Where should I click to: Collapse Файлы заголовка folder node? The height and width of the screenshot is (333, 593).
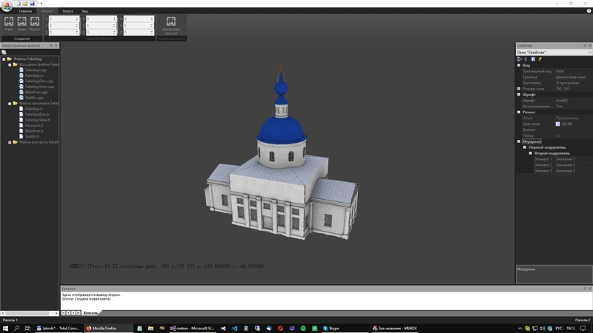[10, 104]
